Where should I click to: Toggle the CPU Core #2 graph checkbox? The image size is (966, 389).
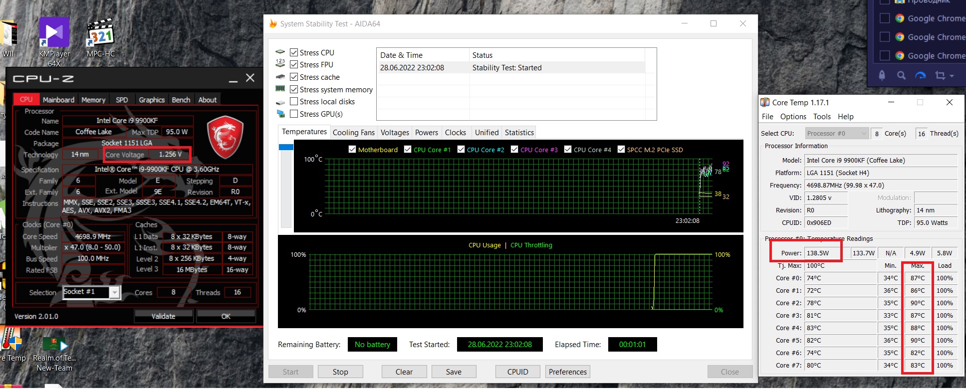pos(461,150)
